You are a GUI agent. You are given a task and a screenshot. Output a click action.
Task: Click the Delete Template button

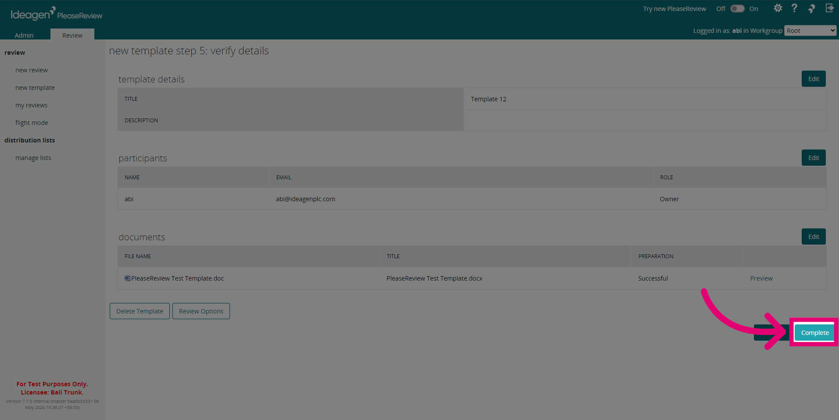point(140,311)
